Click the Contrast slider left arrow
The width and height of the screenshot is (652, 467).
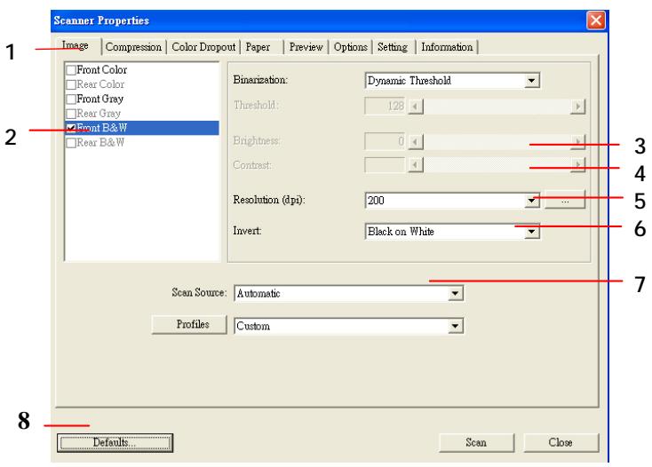[x=416, y=165]
